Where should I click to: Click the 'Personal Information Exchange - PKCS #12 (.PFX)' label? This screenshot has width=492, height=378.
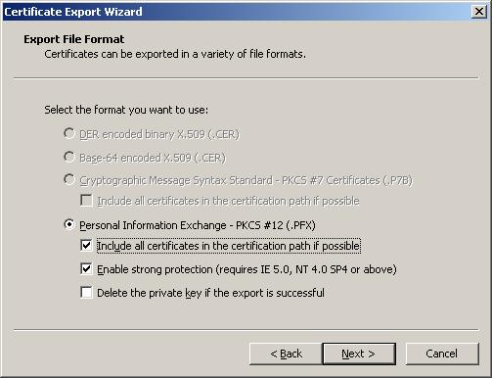coord(198,225)
